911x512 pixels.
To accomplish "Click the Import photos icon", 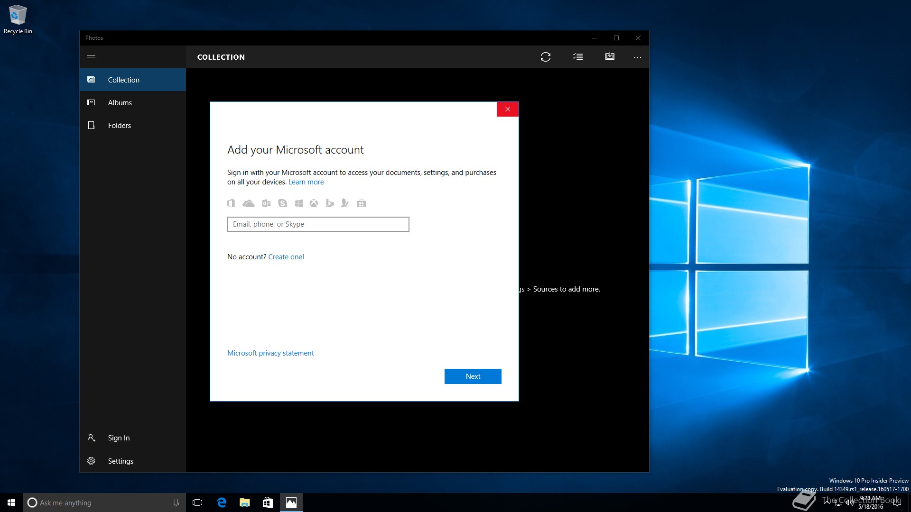I will (x=610, y=57).
